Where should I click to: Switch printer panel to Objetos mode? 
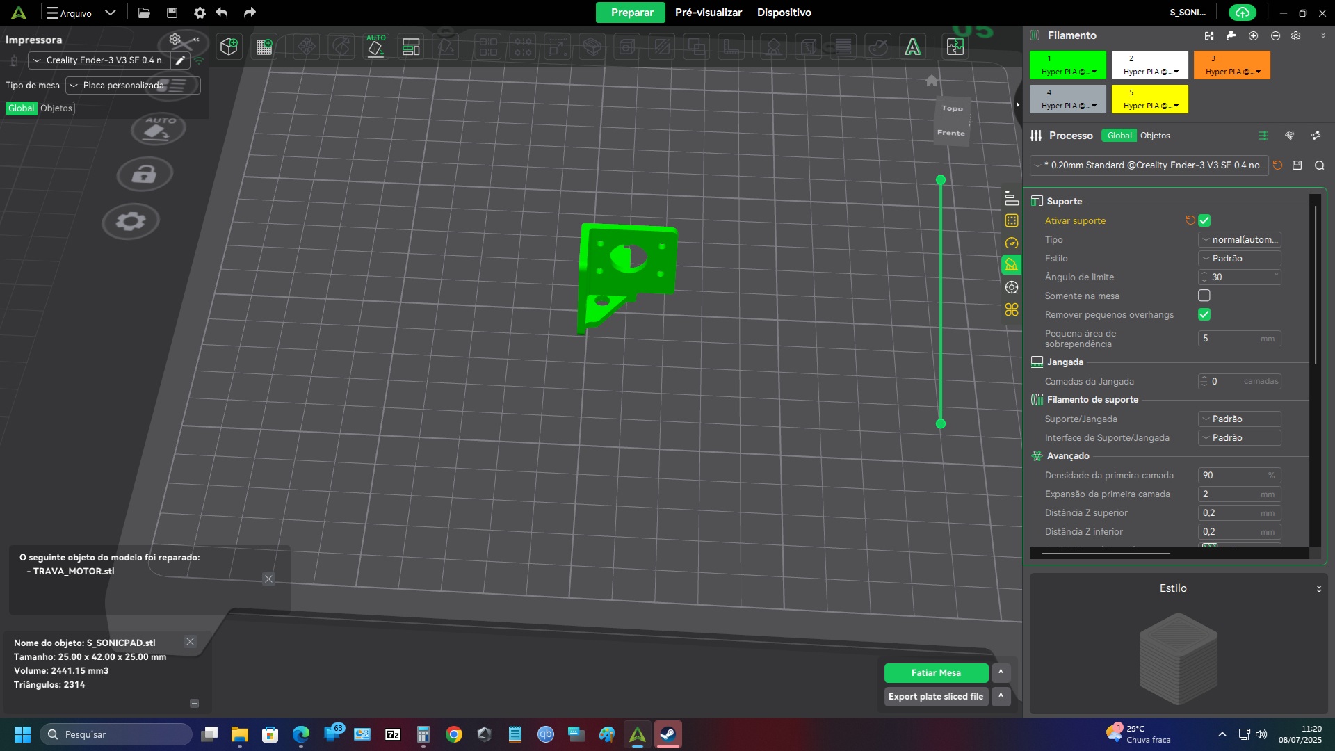tap(56, 108)
